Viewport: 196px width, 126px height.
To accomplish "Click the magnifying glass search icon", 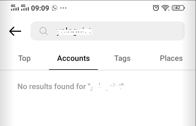I will coord(43,31).
